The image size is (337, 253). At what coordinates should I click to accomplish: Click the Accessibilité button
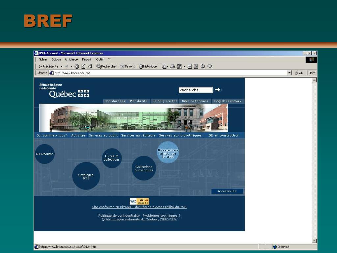click(227, 191)
